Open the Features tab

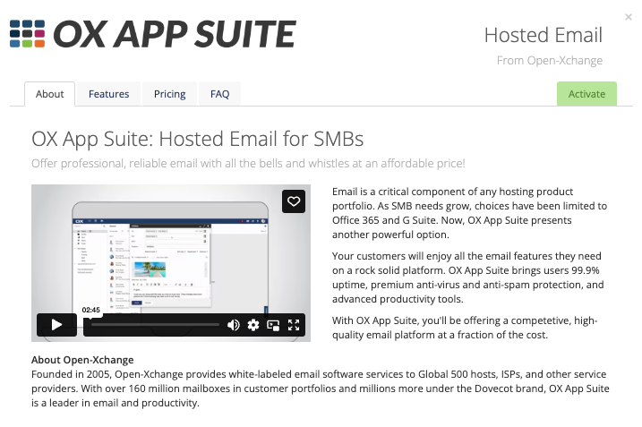[108, 94]
